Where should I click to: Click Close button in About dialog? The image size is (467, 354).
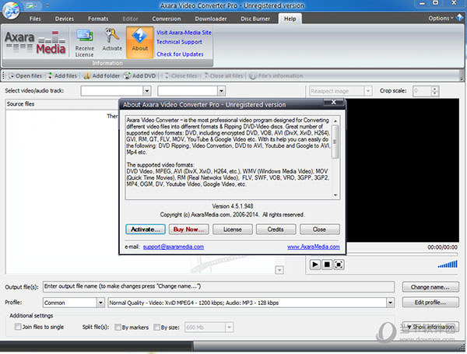(x=320, y=230)
